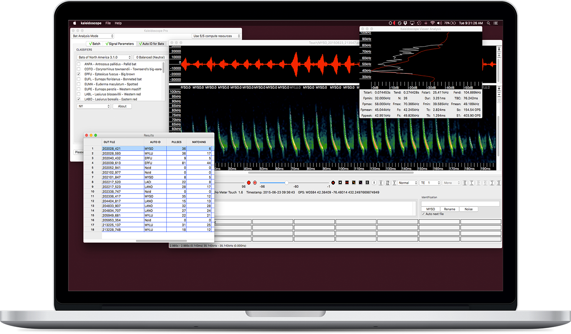Image resolution: width=571 pixels, height=334 pixels.
Task: Click the red waveform view icon
Action: tap(347, 183)
